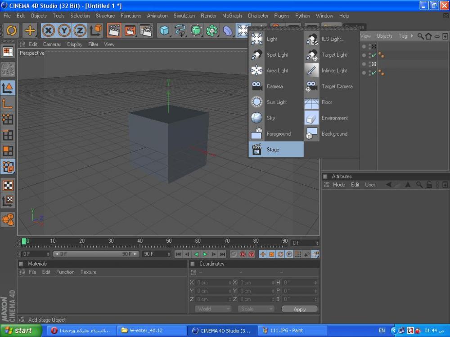Toggle the Z axis lock
The width and height of the screenshot is (450, 337).
pos(80,30)
